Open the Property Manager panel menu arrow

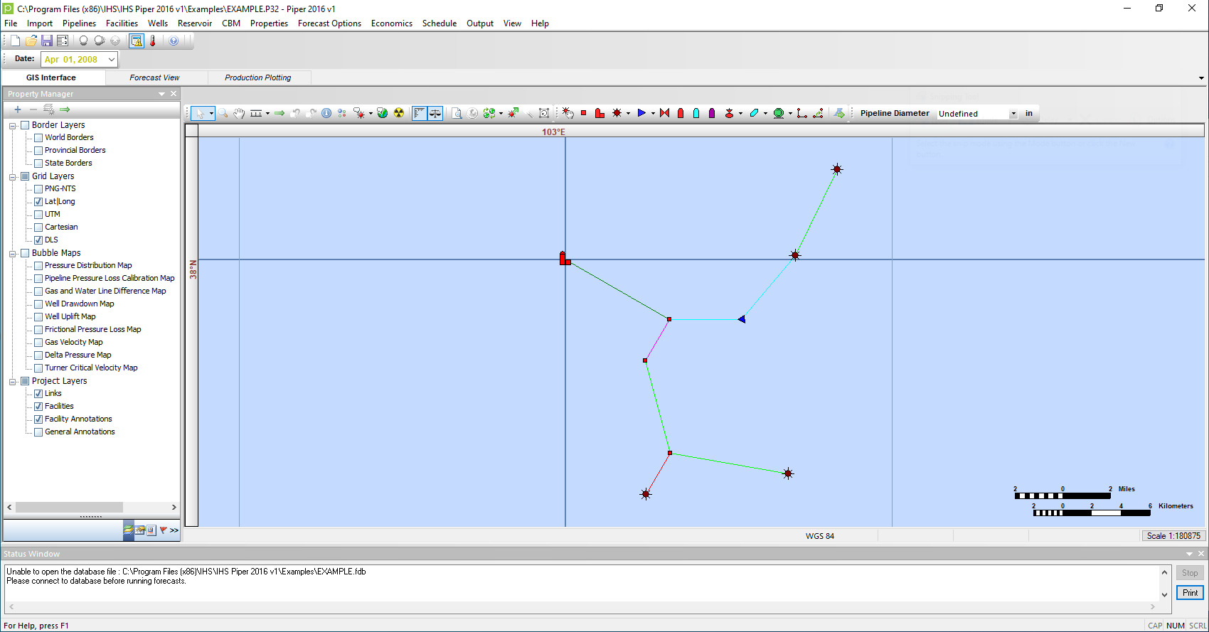161,94
